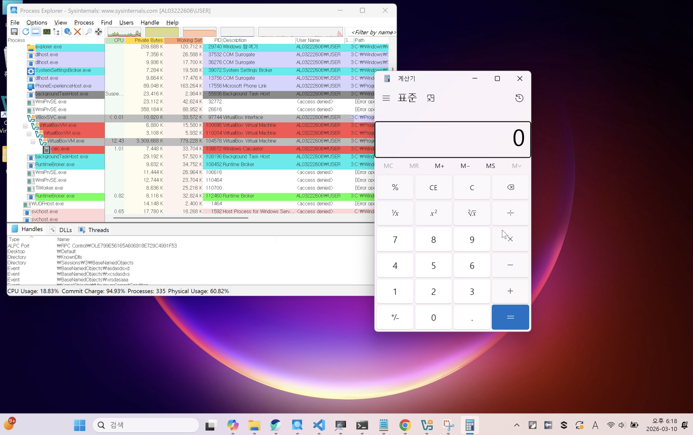Toggle the process tree view icon
Image resolution: width=693 pixels, height=435 pixels.
(56, 32)
